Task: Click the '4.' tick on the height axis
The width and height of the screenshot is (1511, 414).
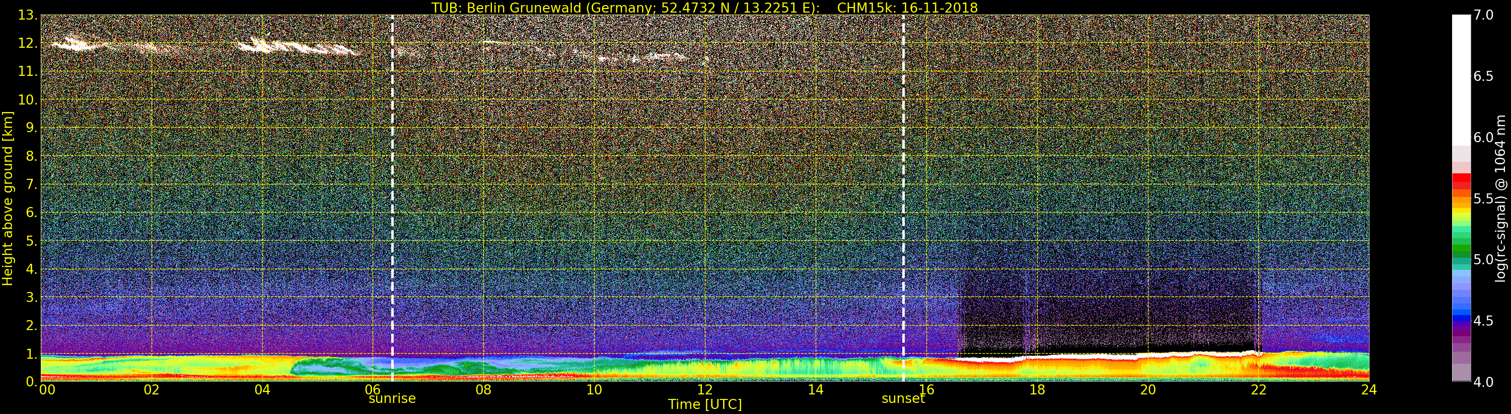Action: point(31,269)
